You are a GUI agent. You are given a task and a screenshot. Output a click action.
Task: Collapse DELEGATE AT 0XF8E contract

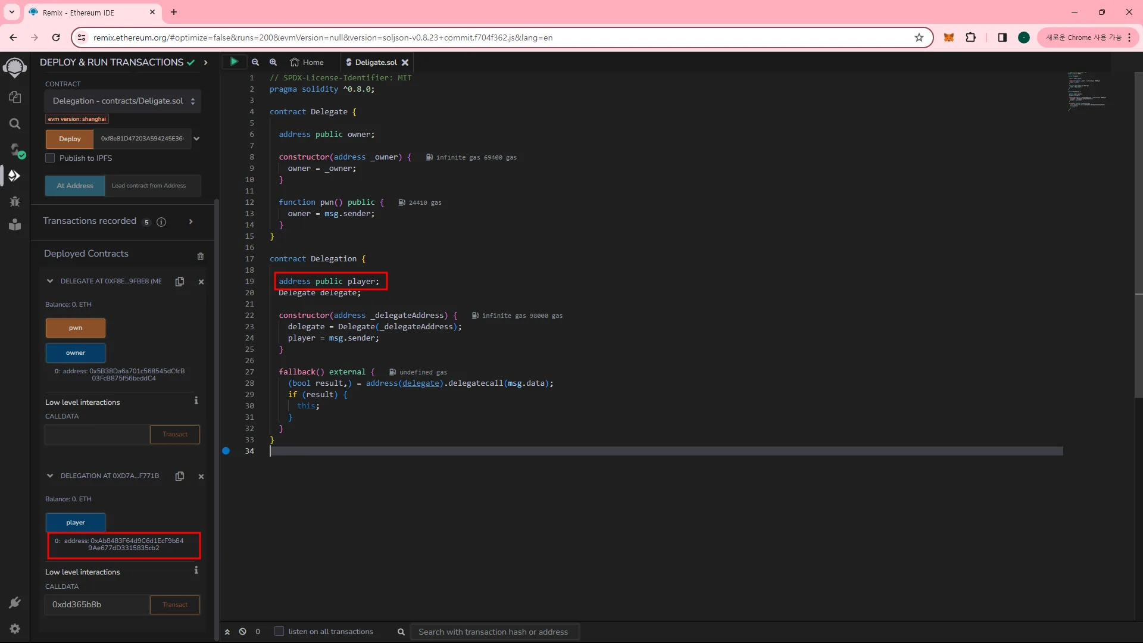point(50,281)
